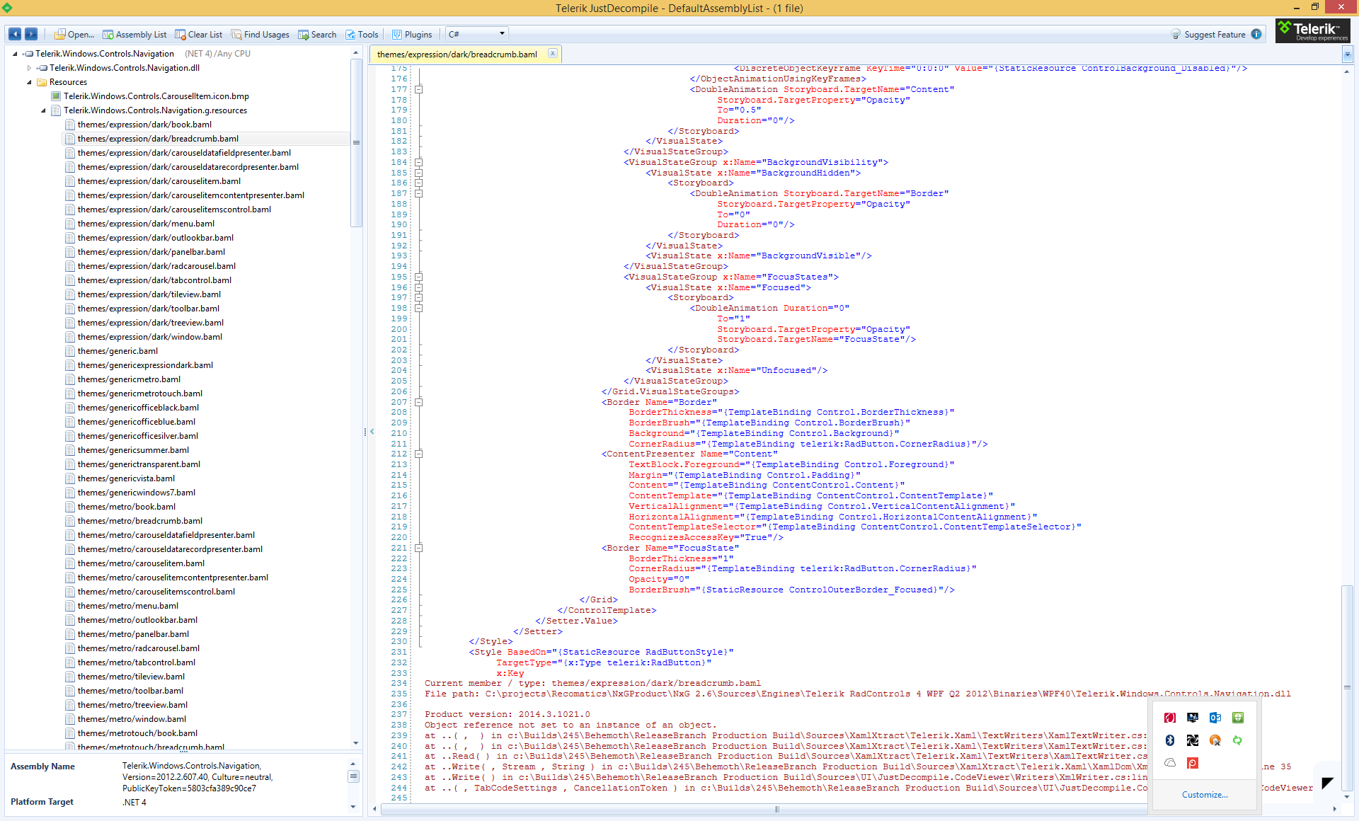Image resolution: width=1359 pixels, height=821 pixels.
Task: Click the monitor display tray icon
Action: tap(1192, 718)
